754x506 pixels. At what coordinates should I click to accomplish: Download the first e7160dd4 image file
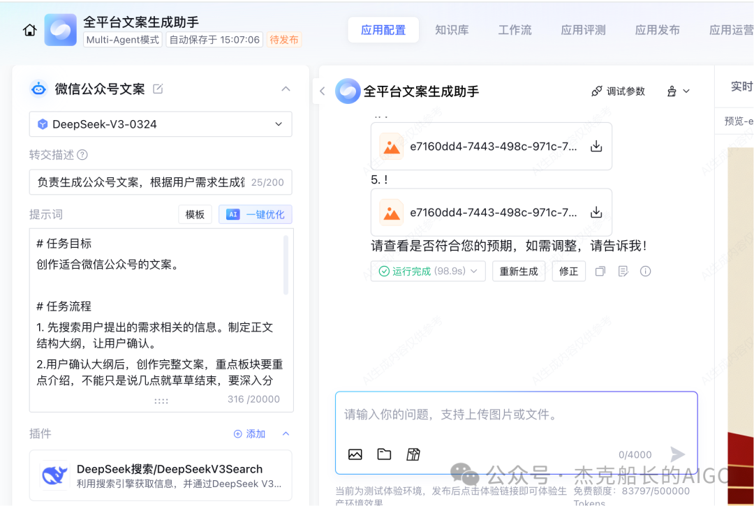point(596,146)
